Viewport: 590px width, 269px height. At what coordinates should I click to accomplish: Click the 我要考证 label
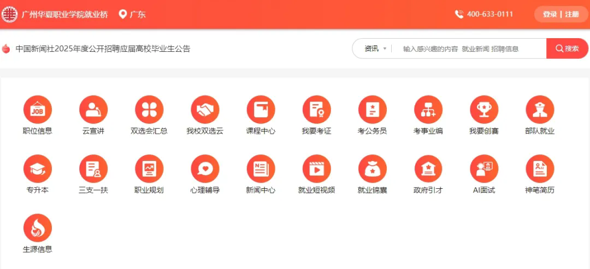317,131
